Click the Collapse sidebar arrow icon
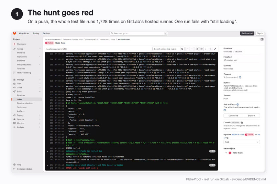Viewport: 277px width, 184px height. point(14,169)
